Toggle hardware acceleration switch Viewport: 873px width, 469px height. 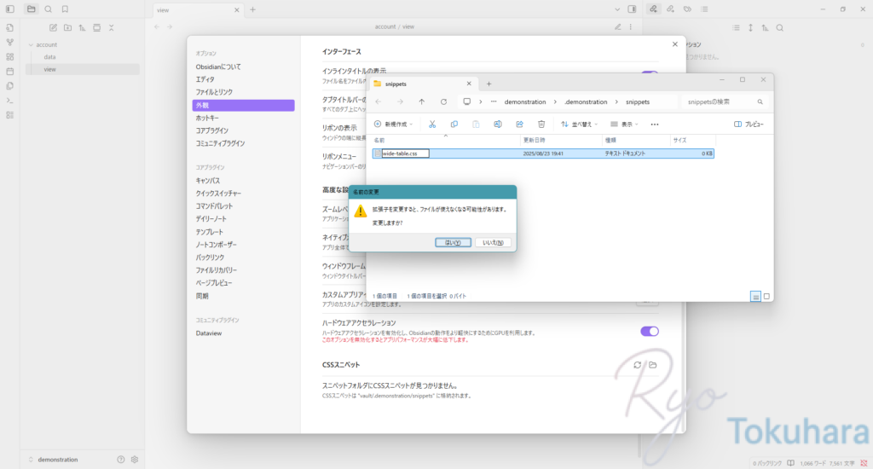pos(649,331)
